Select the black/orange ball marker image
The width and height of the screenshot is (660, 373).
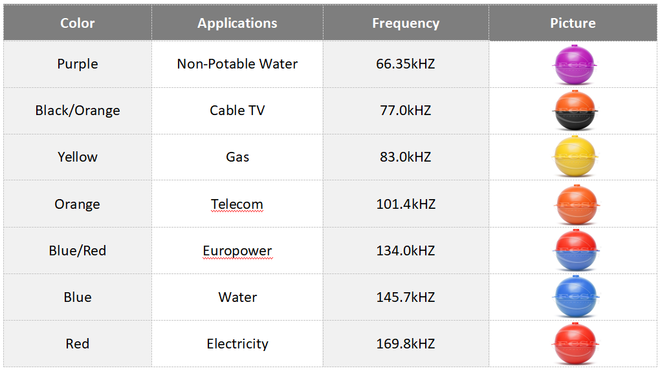[575, 111]
